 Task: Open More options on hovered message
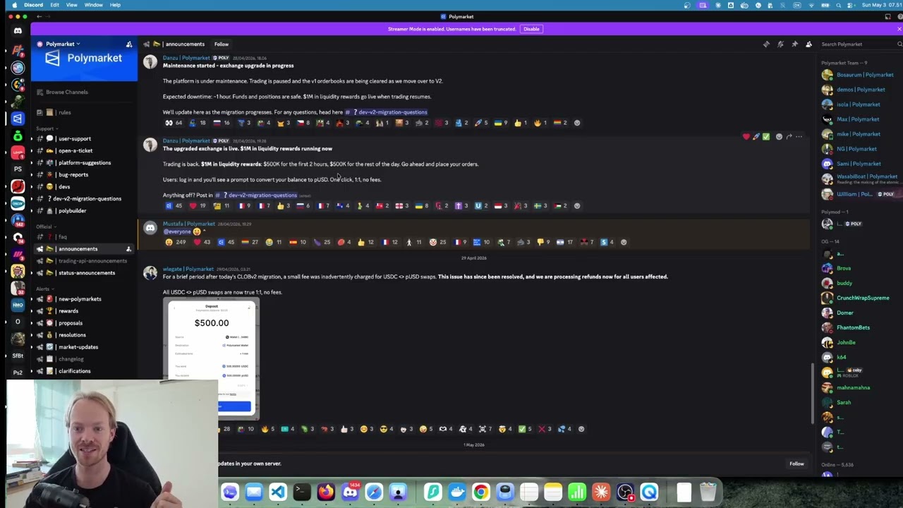(x=799, y=137)
